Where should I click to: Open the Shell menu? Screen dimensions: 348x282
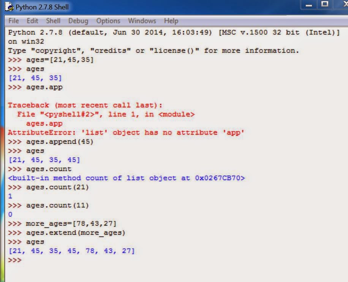[53, 21]
